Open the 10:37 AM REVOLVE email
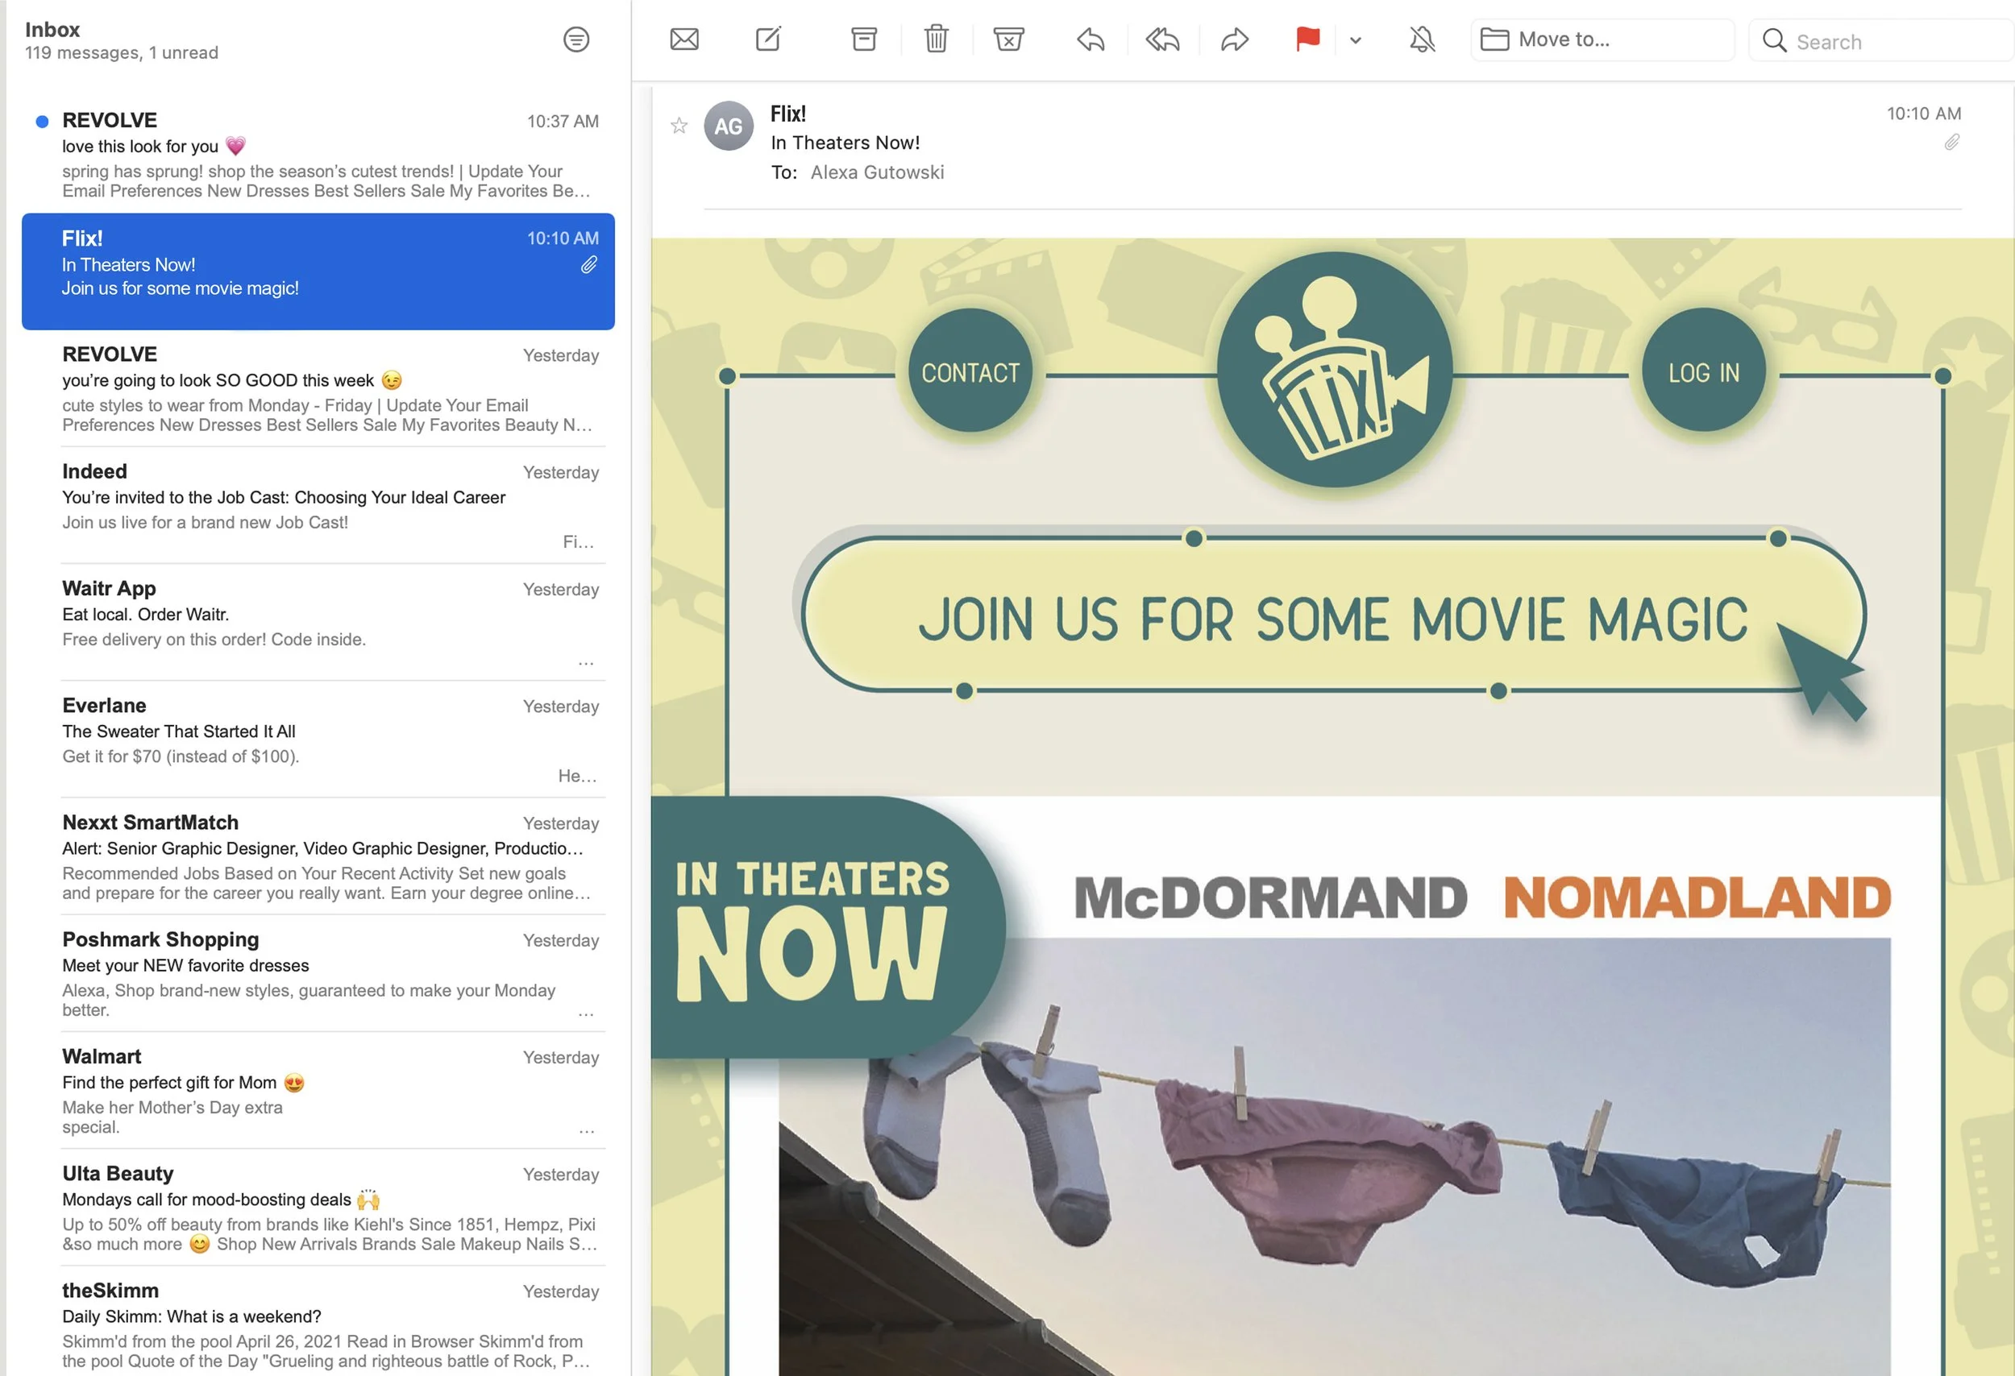This screenshot has height=1376, width=2015. [318, 154]
